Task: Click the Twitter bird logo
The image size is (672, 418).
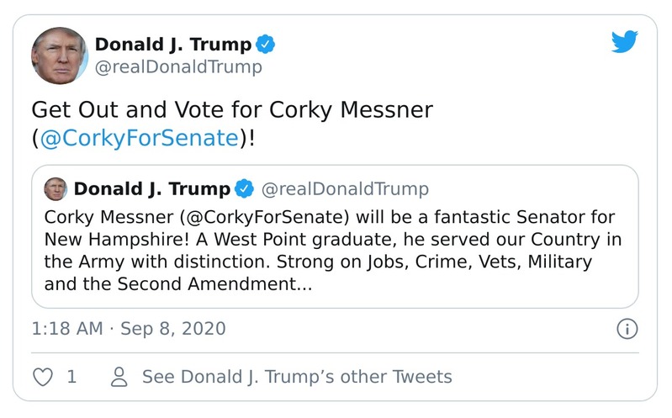Action: pos(624,42)
